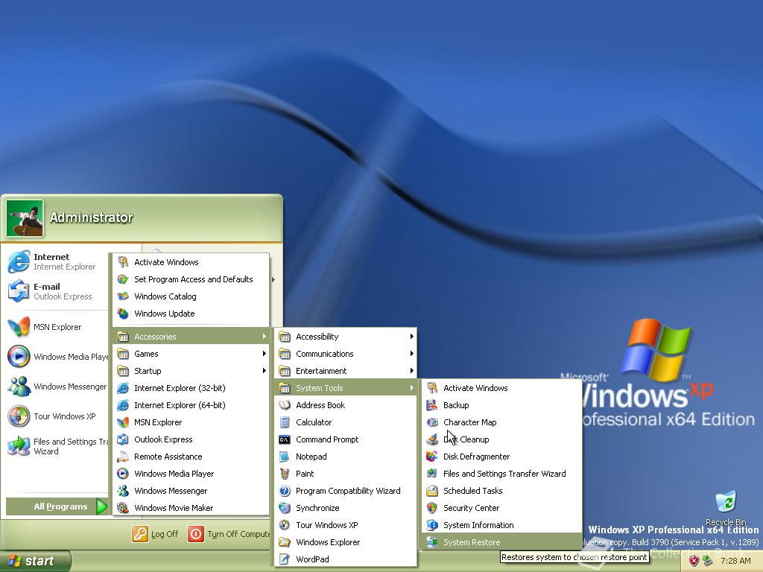Select Outlook Express in All Programs list

tap(191, 439)
